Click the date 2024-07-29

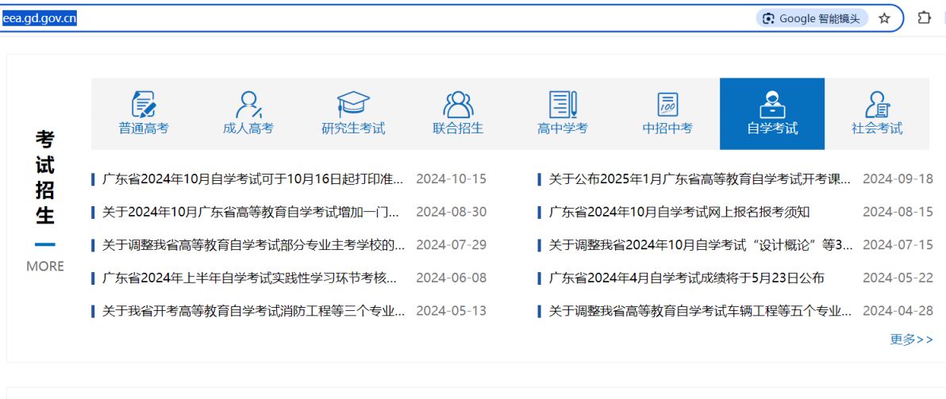click(452, 245)
